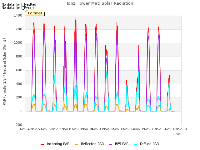Click the 'No data for f_Pyran' message
The height and width of the screenshot is (150, 200).
point(17,7)
